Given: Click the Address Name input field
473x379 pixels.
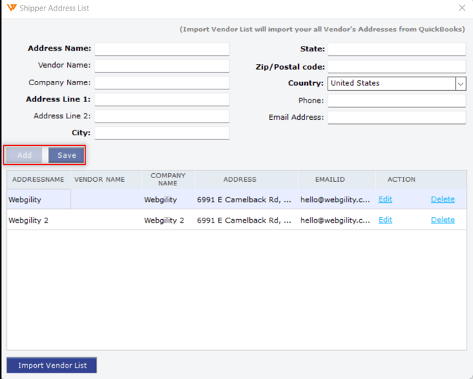Looking at the screenshot, I should click(x=162, y=49).
